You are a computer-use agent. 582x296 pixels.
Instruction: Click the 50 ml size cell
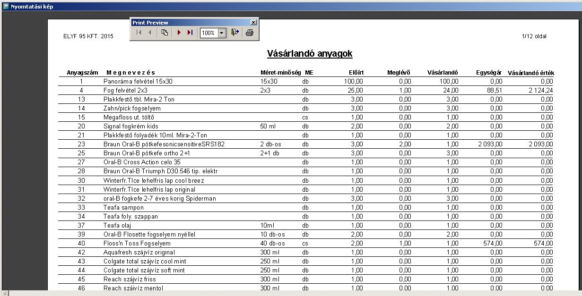pyautogui.click(x=268, y=127)
